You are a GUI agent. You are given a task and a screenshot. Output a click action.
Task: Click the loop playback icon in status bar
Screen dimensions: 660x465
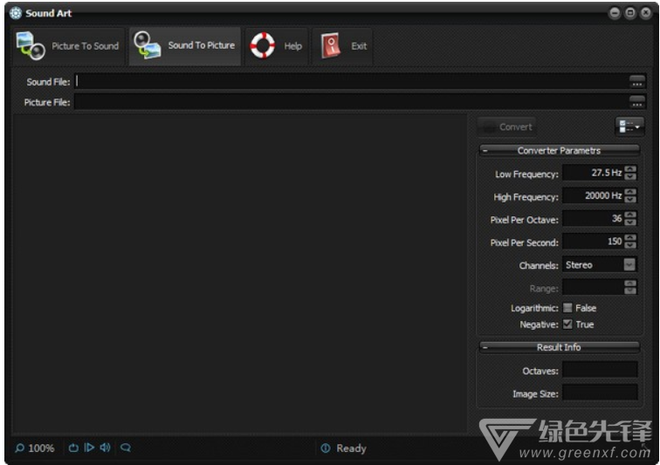pos(73,448)
